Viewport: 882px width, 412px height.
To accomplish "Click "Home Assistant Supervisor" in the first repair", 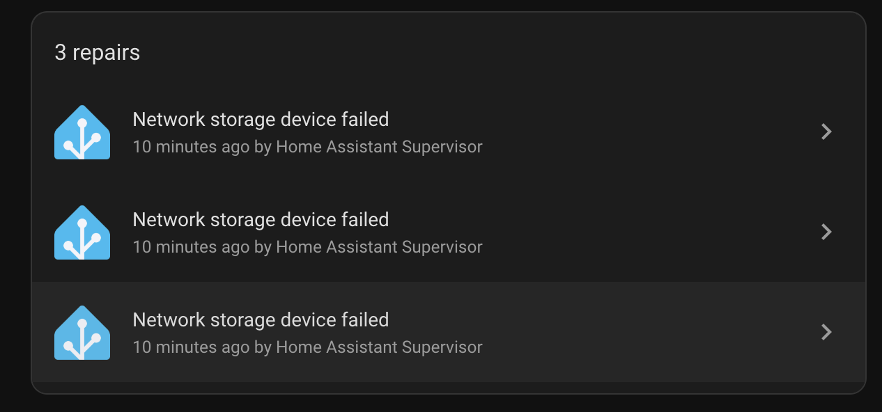I will click(x=379, y=147).
